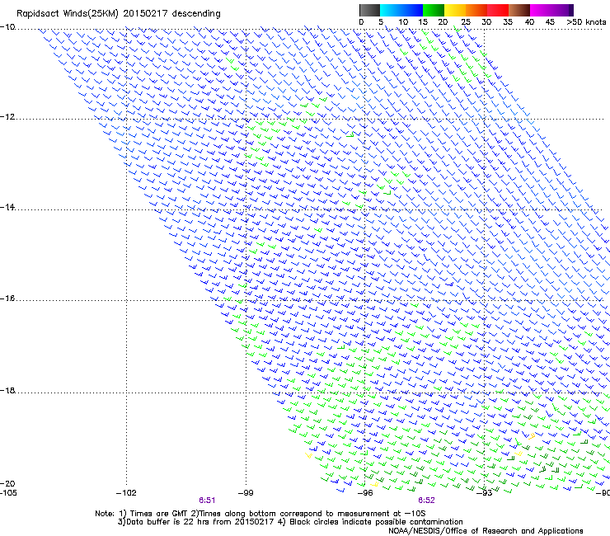
Task: Select note "3)Data buffer is 22 hrs from 20150217"
Action: (x=195, y=522)
